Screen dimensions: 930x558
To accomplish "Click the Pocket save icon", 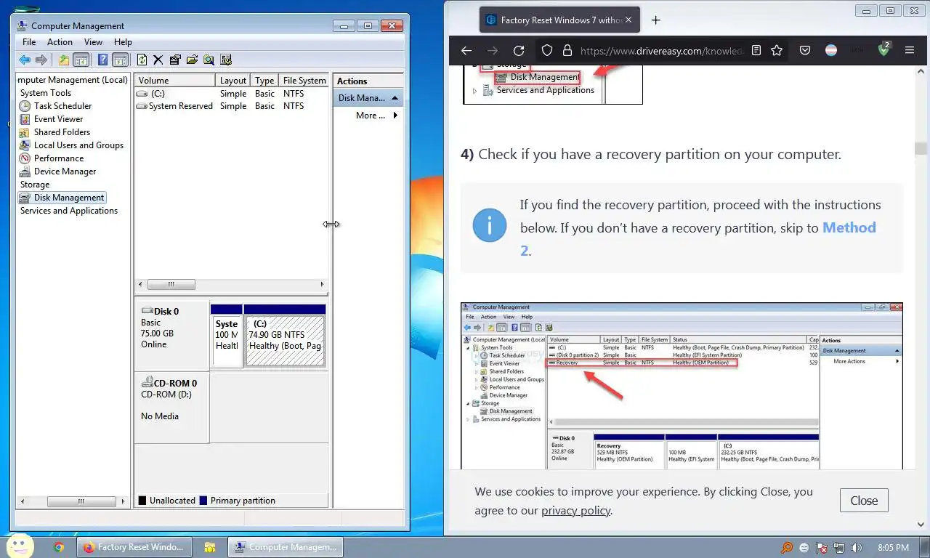I will (805, 51).
